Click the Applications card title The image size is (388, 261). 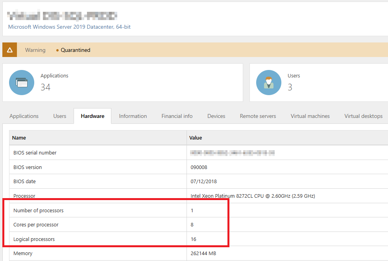pyautogui.click(x=54, y=75)
